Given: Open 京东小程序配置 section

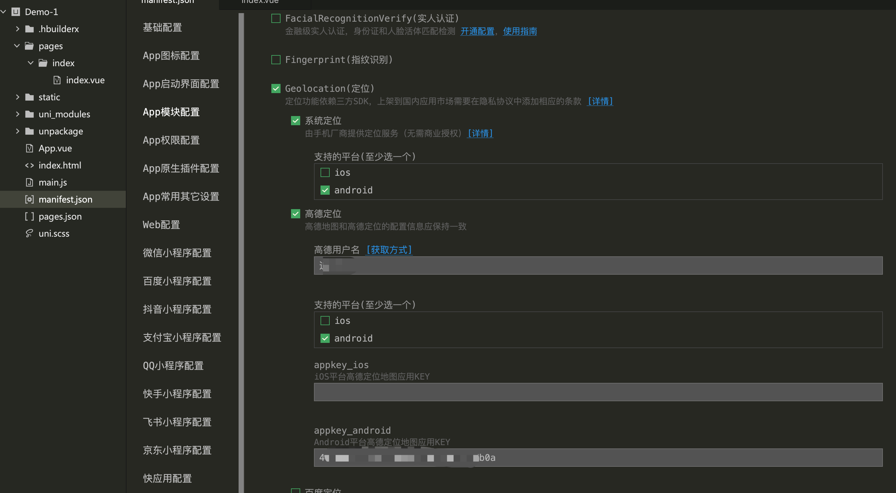Looking at the screenshot, I should point(177,450).
